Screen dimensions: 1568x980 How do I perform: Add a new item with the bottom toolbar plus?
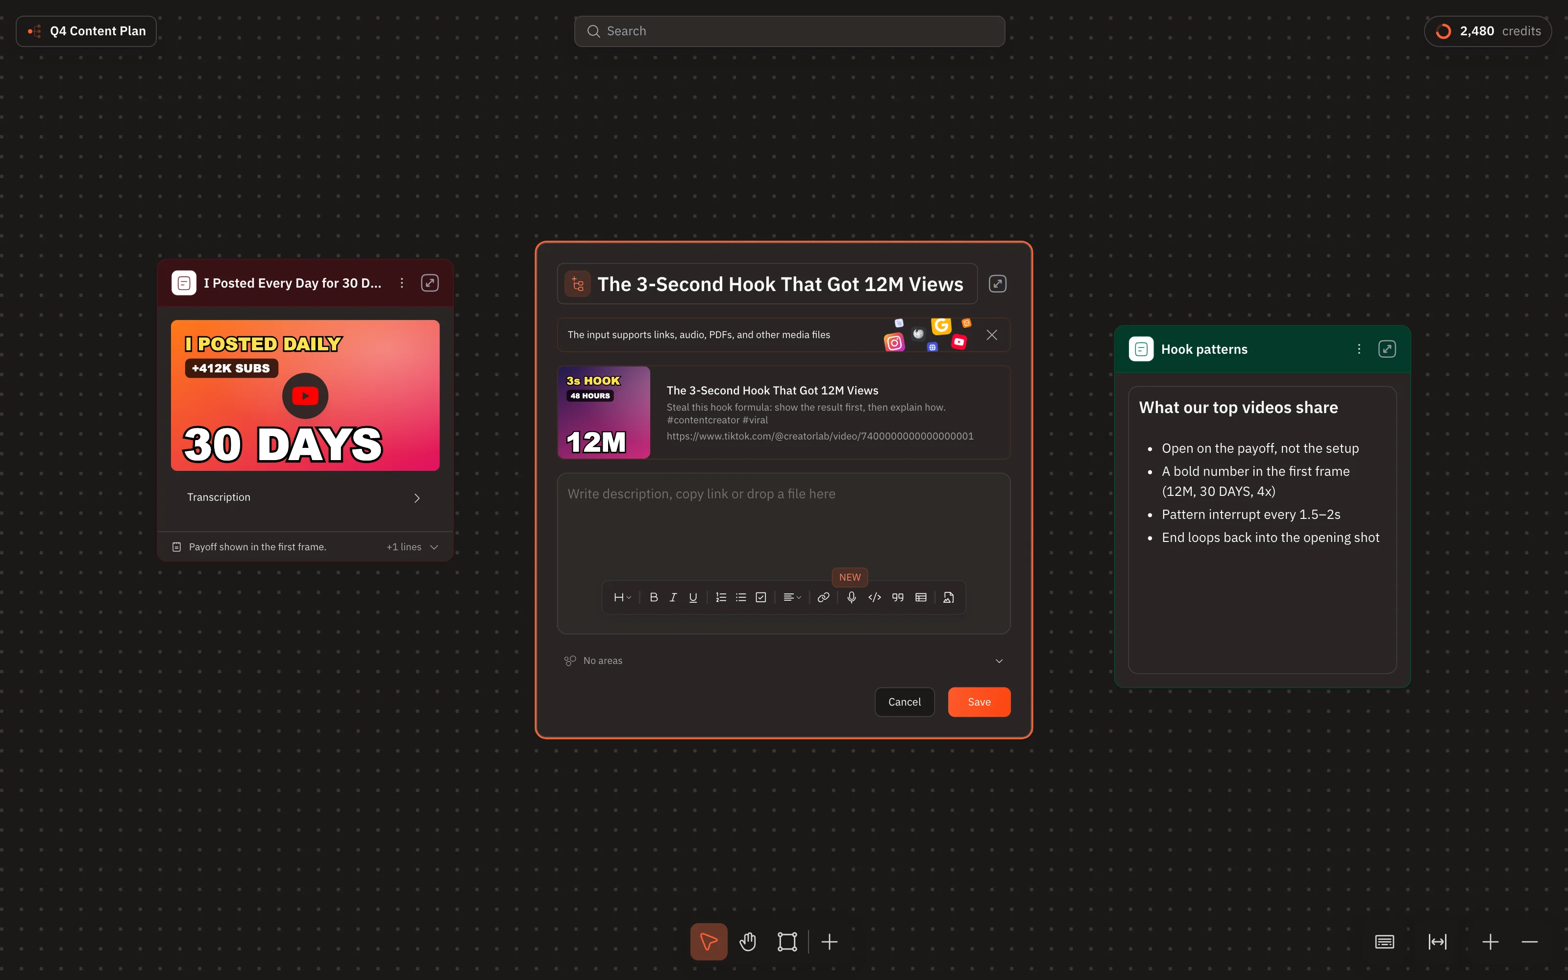point(830,942)
